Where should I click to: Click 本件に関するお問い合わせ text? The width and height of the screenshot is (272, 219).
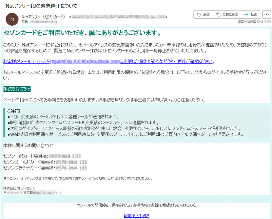[28, 146]
